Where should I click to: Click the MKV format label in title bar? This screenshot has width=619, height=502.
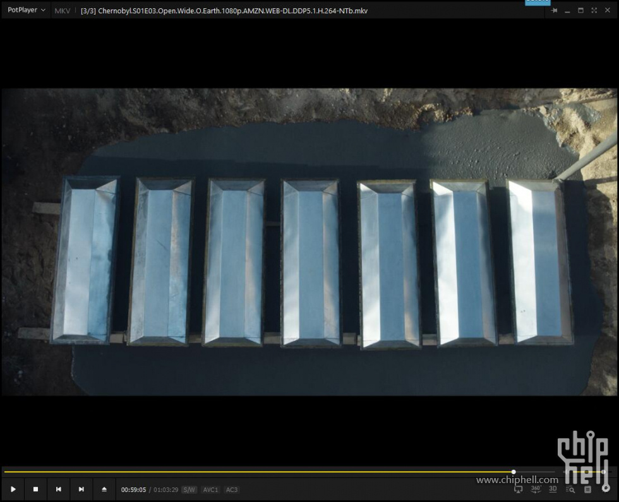click(x=63, y=11)
